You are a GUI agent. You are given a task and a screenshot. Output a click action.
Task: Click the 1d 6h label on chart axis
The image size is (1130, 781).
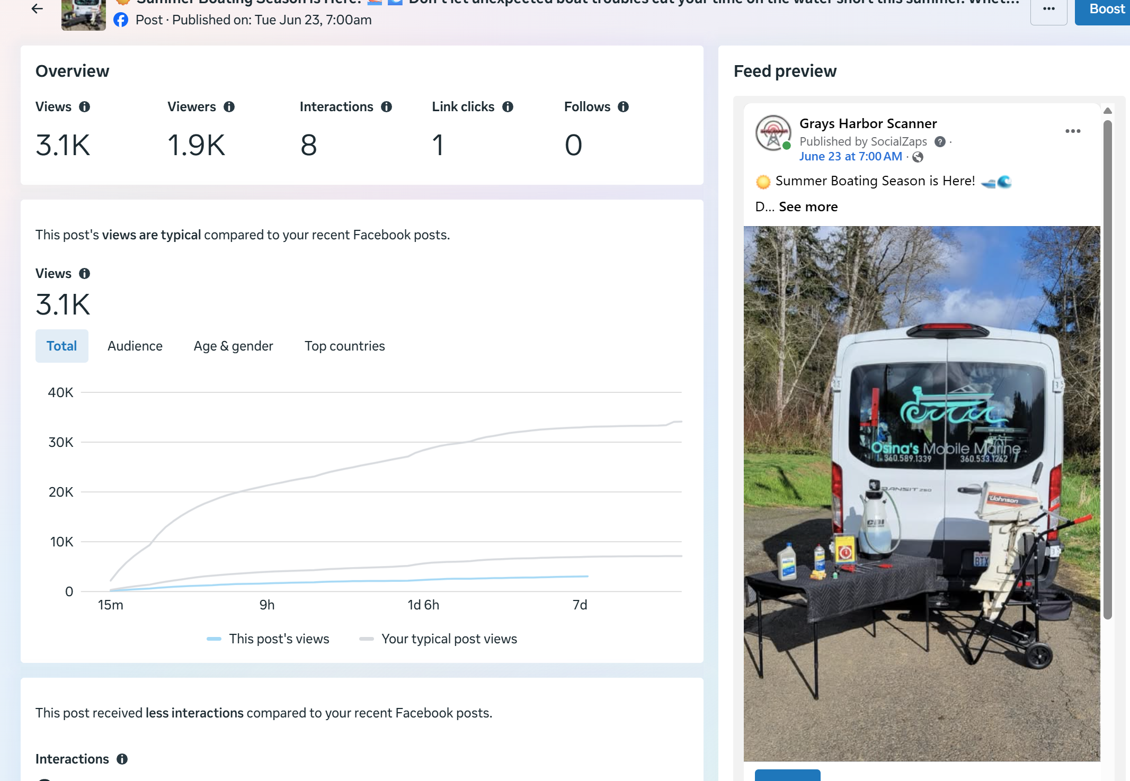point(423,605)
